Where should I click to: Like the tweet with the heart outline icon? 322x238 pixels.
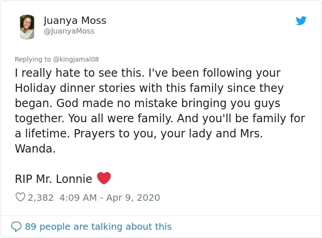pyautogui.click(x=20, y=197)
